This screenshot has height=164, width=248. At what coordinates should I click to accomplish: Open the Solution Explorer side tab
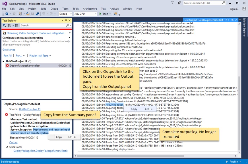[244, 27]
